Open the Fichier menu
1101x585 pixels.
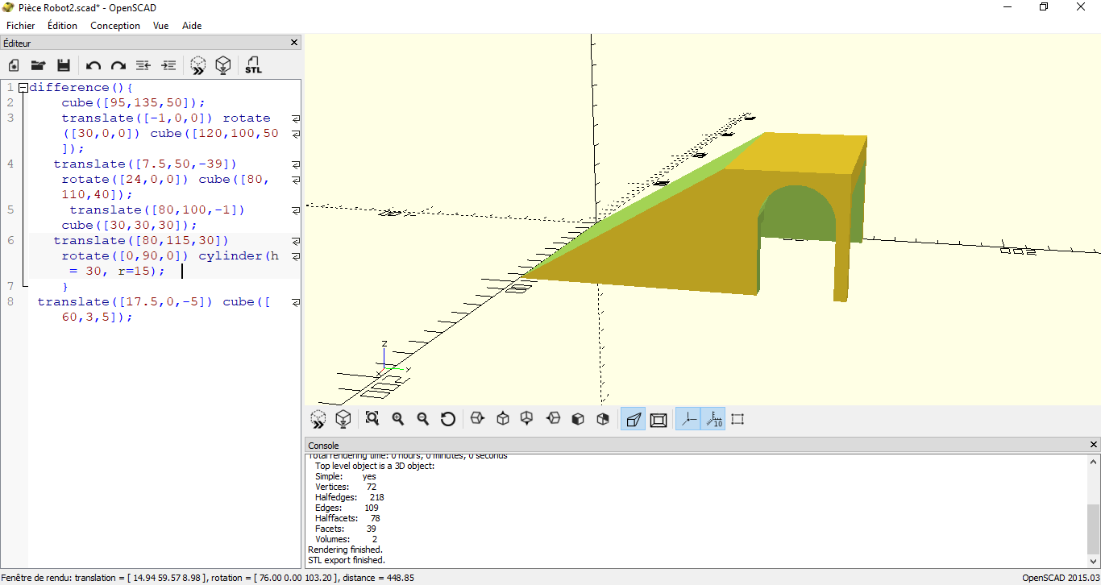(x=21, y=26)
